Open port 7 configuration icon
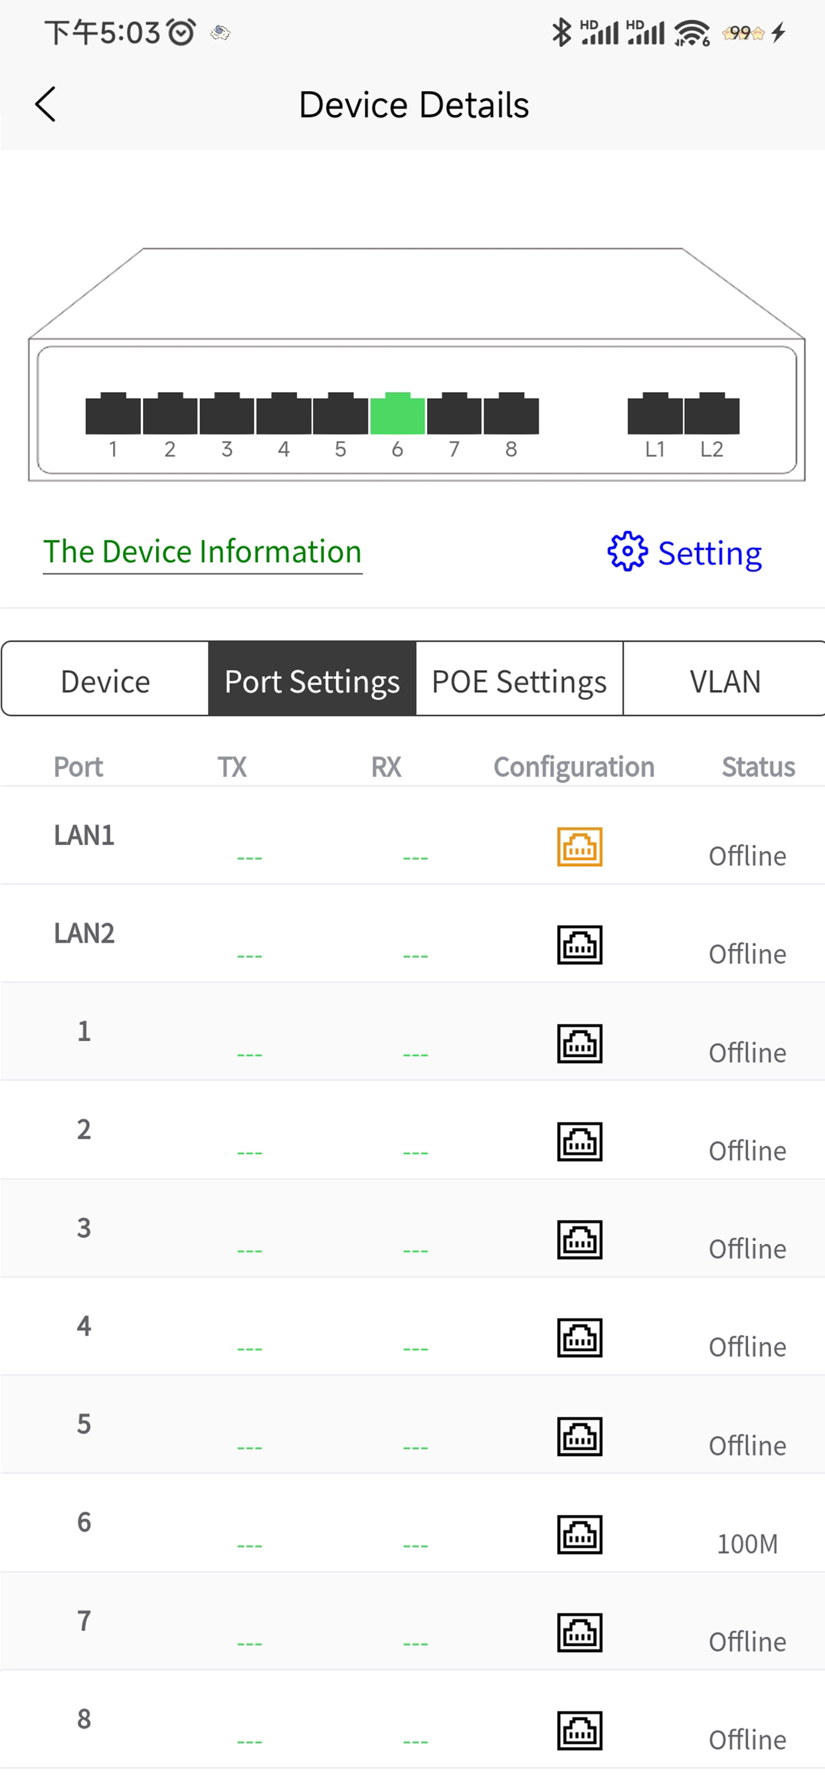825x1787 pixels. point(580,1633)
